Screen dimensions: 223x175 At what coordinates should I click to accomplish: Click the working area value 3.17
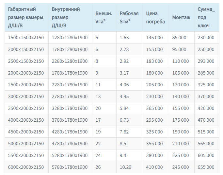124,73
